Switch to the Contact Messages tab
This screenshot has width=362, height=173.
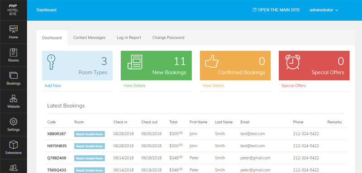(x=89, y=38)
